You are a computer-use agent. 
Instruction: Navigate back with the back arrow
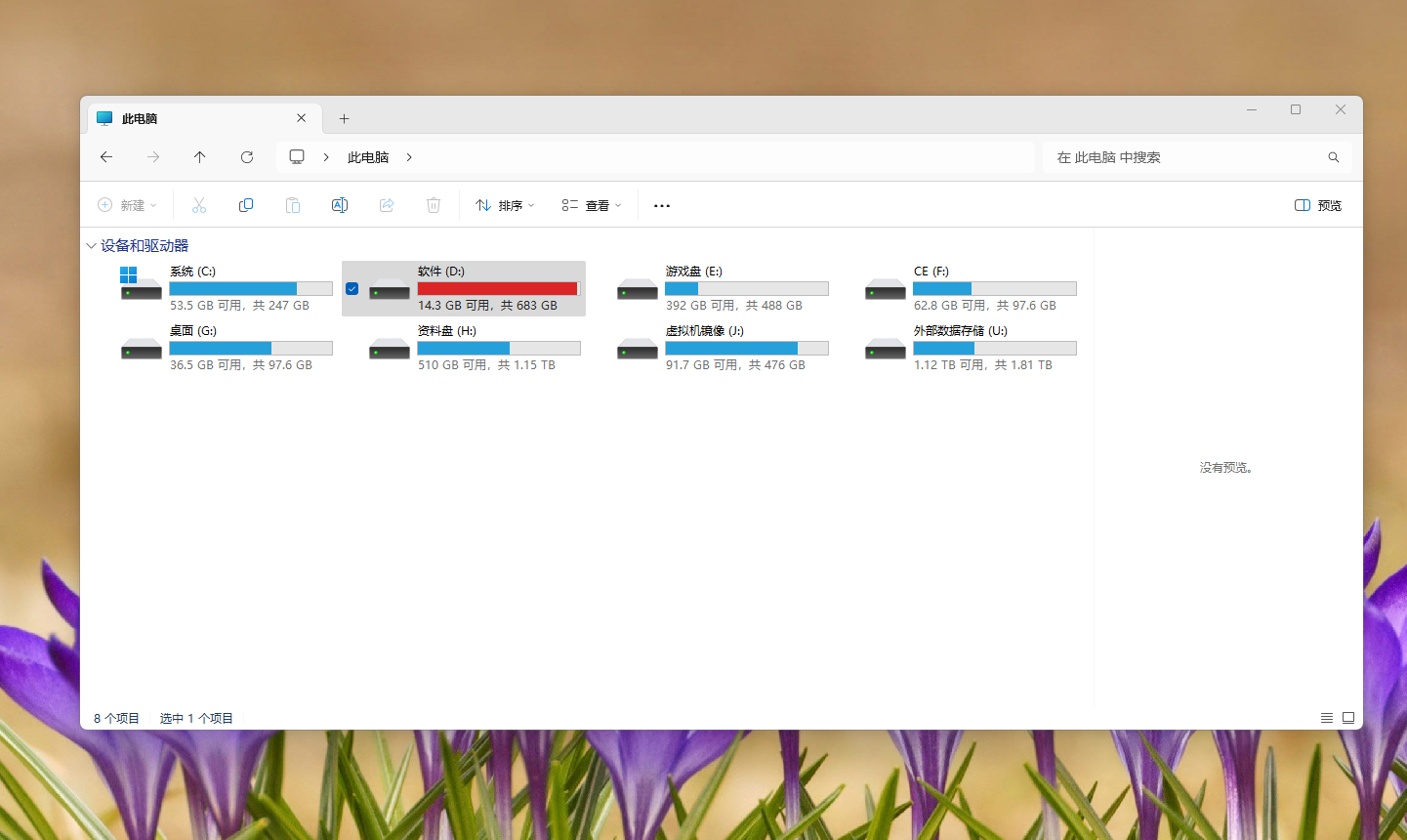click(106, 157)
